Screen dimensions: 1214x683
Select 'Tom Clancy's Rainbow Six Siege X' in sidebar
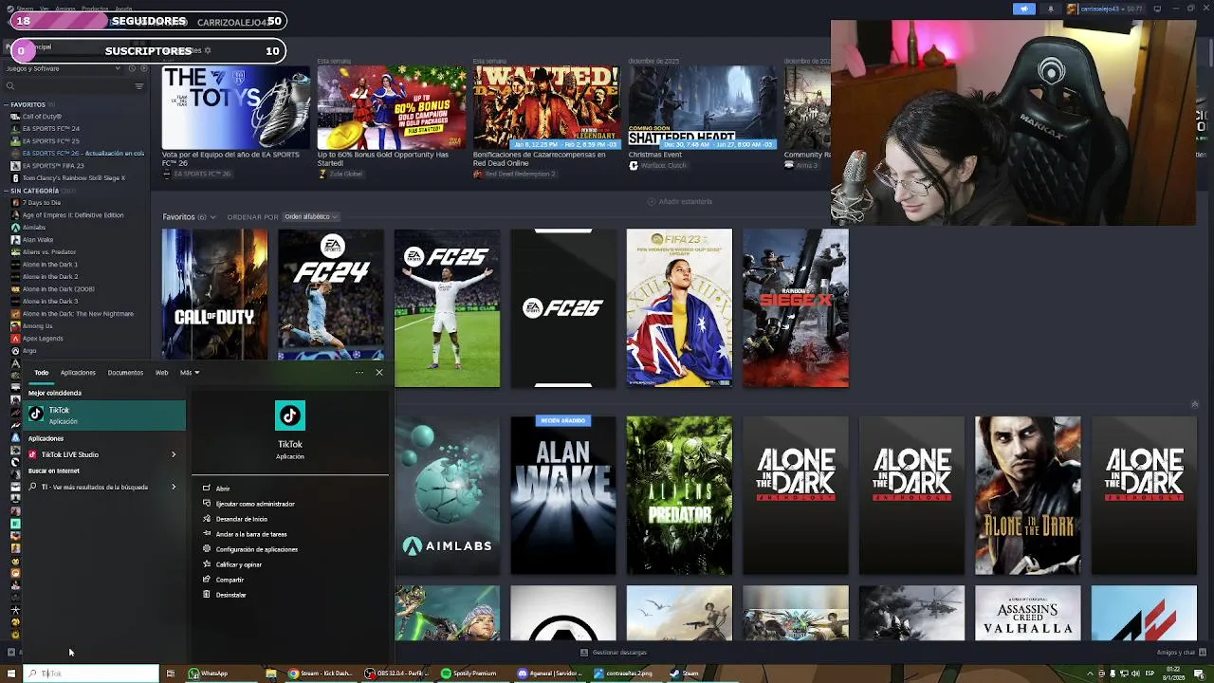(73, 178)
